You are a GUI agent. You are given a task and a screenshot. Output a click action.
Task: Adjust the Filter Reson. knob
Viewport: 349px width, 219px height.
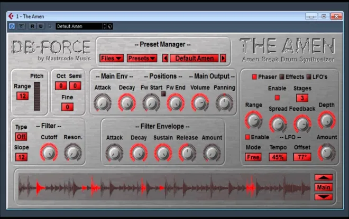coord(73,152)
